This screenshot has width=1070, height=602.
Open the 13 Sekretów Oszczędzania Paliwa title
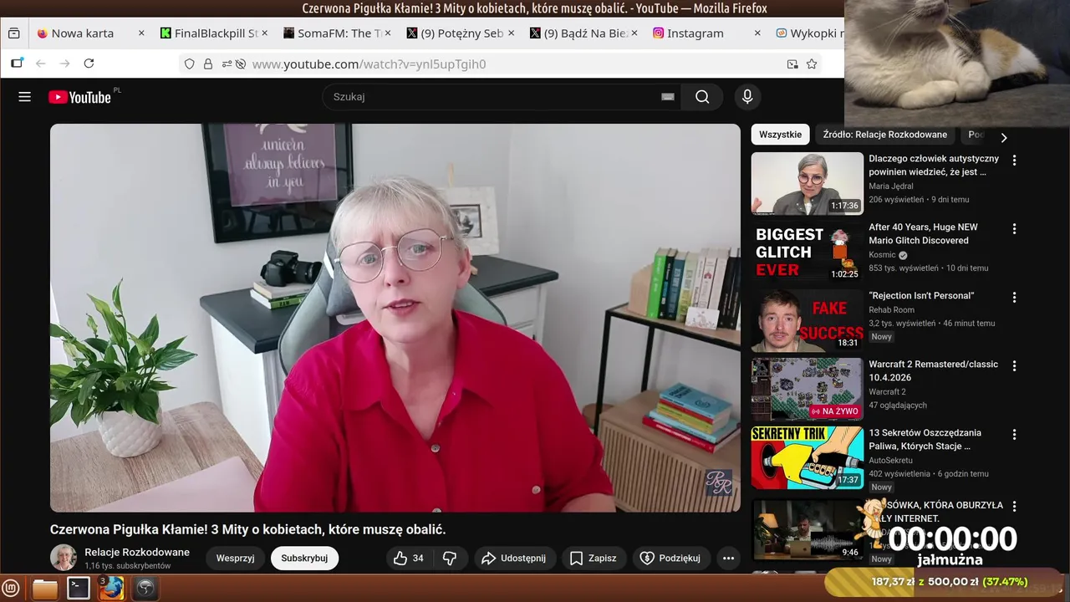(x=925, y=439)
